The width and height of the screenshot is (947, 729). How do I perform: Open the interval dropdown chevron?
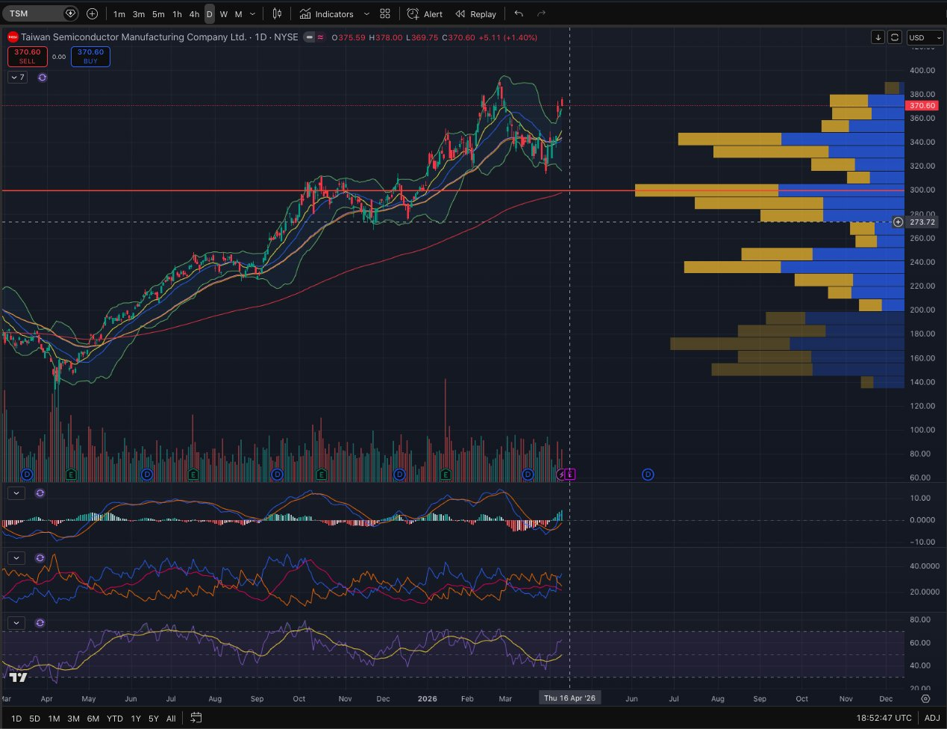(252, 14)
